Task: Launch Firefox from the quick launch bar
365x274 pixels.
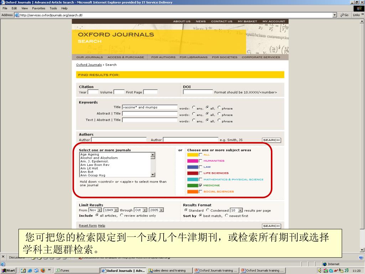Action: pyautogui.click(x=43, y=270)
